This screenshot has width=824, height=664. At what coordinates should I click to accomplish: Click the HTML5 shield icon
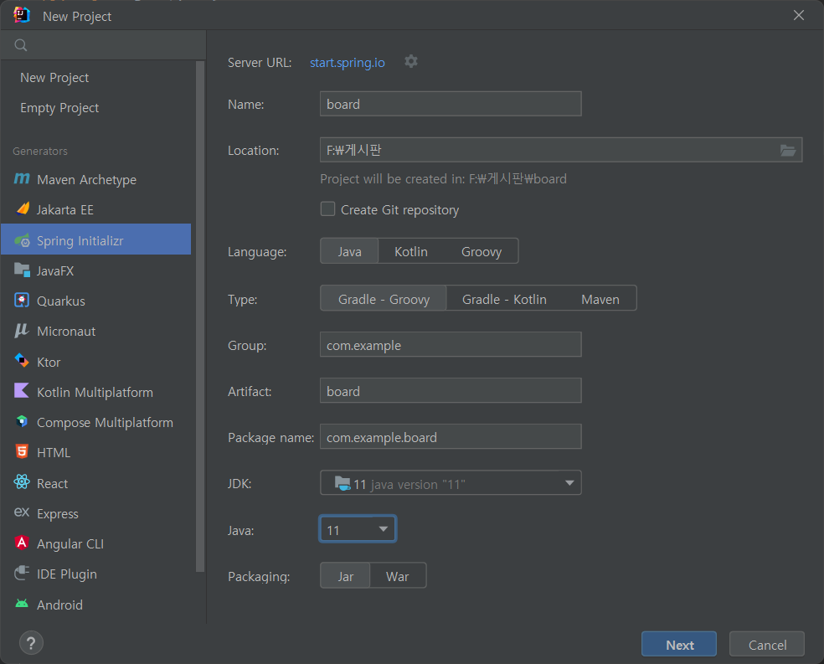[22, 452]
